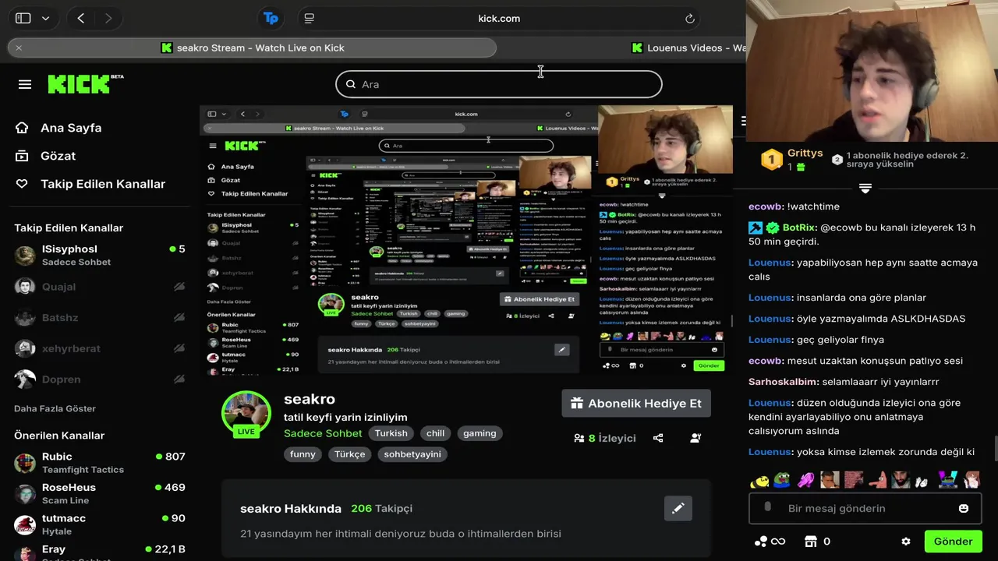Open the reader view icon in address bar
The image size is (998, 561).
[310, 18]
